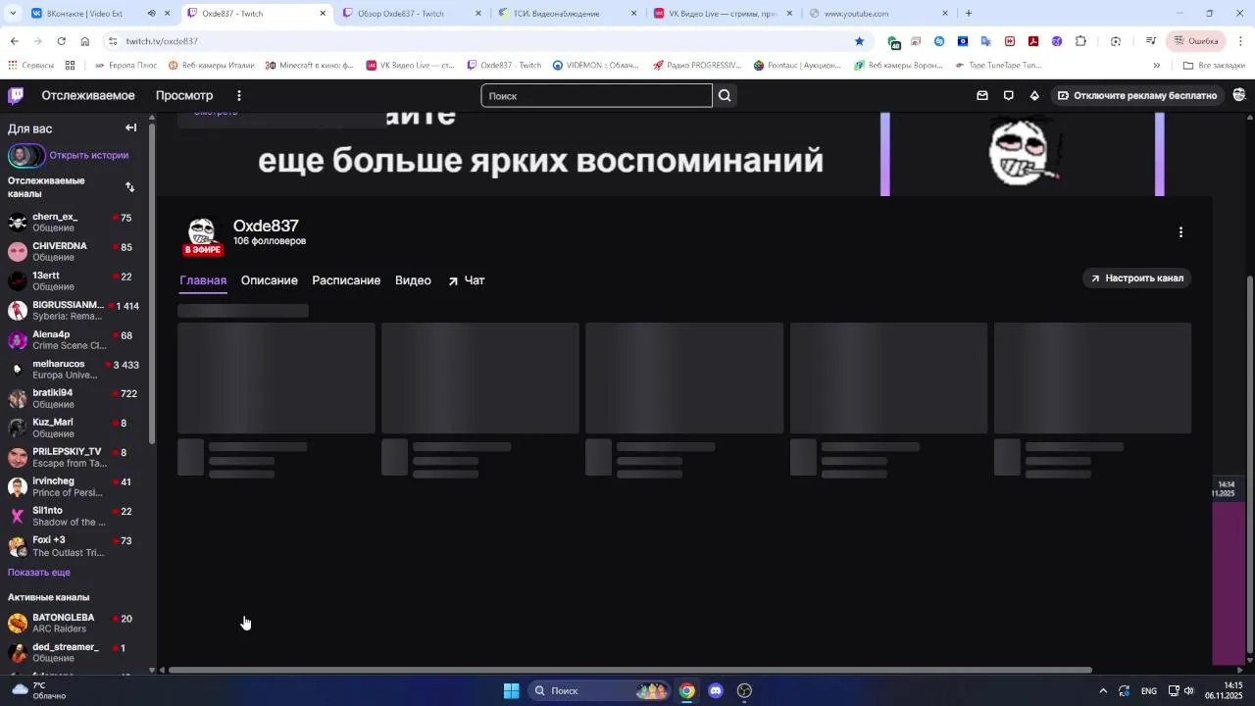This screenshot has height=706, width=1255.
Task: Mute the ВКонтакте tab audio icon
Action: tap(151, 14)
